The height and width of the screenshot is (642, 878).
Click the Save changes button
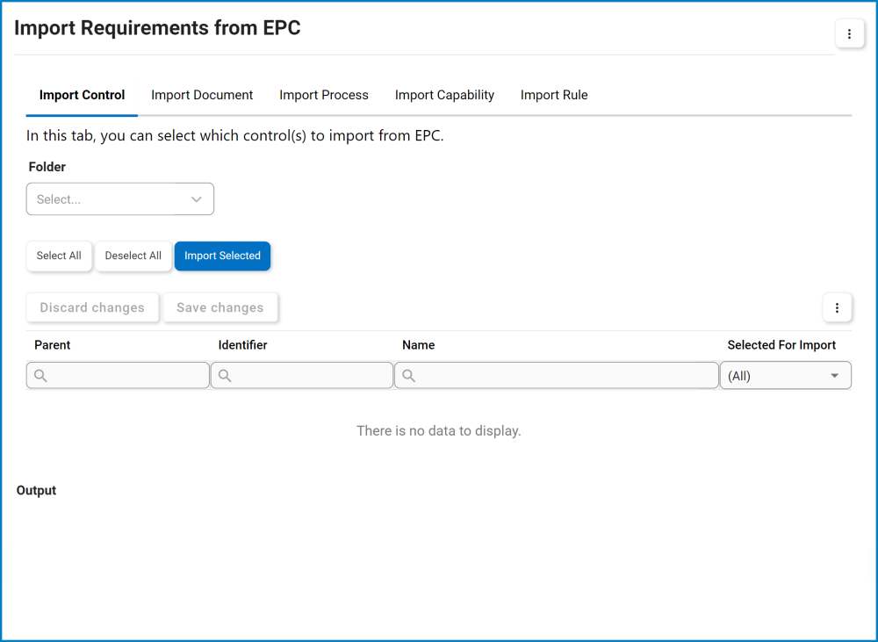[219, 307]
